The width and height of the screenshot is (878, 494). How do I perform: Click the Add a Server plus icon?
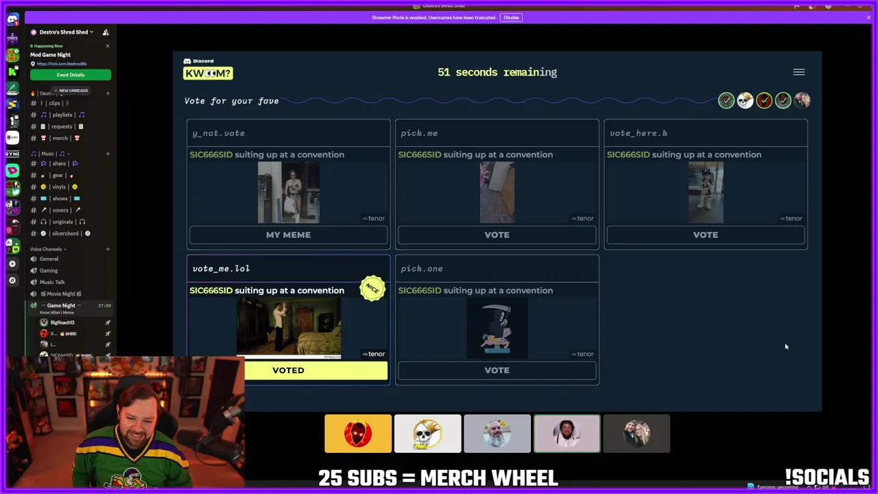[x=12, y=263]
